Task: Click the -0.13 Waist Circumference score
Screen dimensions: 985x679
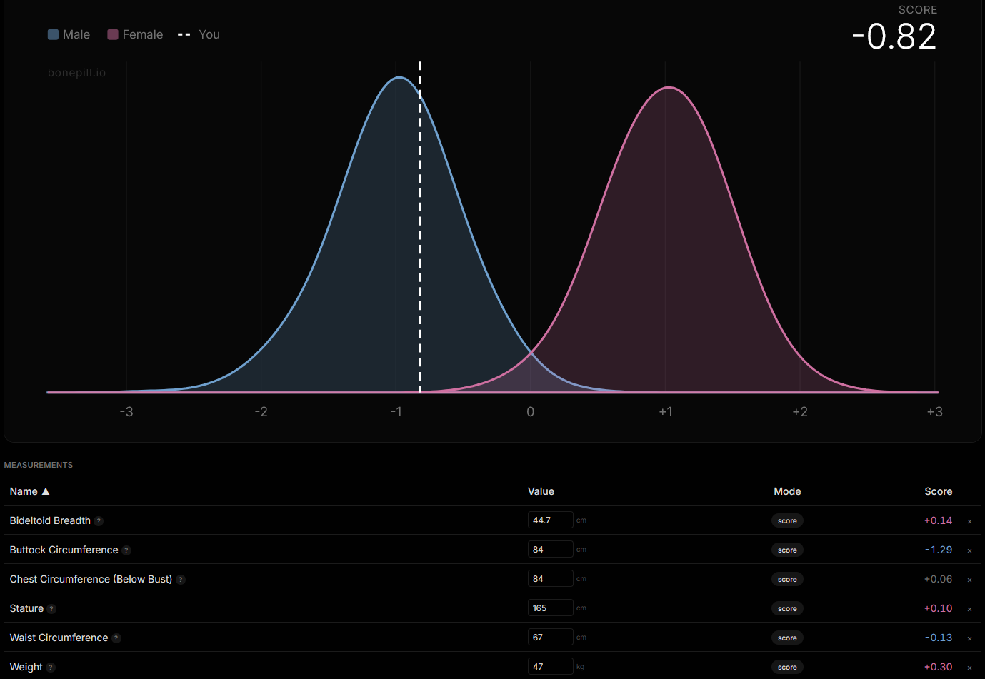Action: point(938,638)
